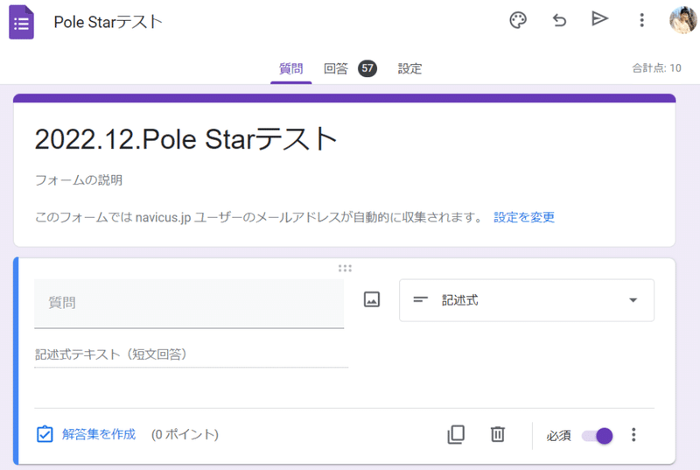700x470 pixels.
Task: Click the 57 responses count badge
Action: [x=367, y=68]
